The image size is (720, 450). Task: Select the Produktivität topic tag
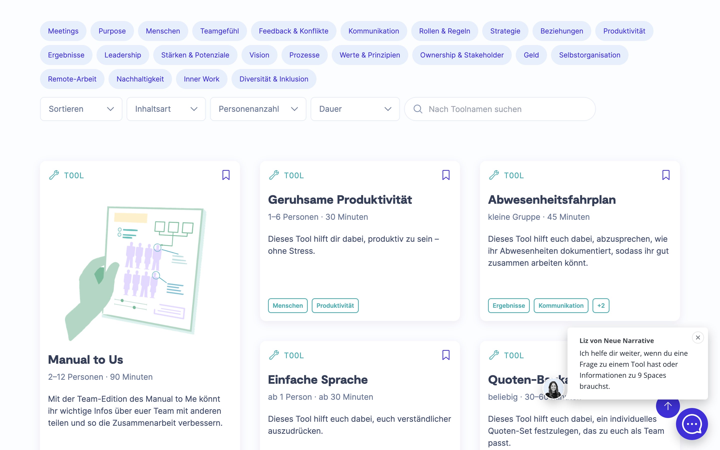[x=624, y=31]
